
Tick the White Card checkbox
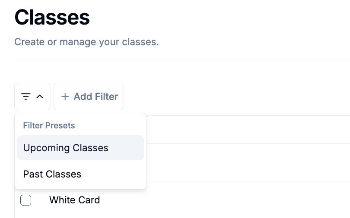25,200
